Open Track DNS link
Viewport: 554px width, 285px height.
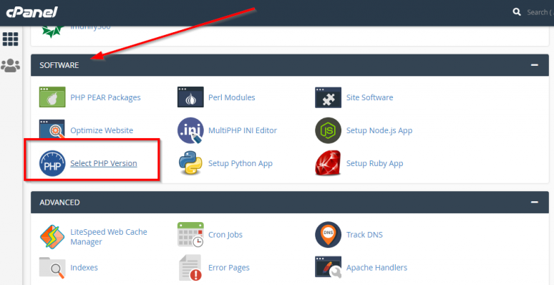(x=364, y=235)
